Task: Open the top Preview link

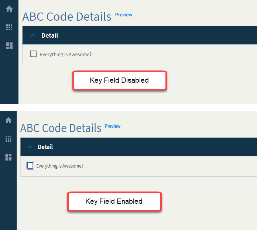Action: coord(124,15)
